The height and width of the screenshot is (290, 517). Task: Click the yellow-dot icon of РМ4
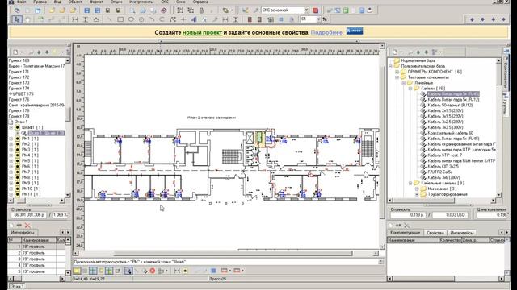pos(18,155)
